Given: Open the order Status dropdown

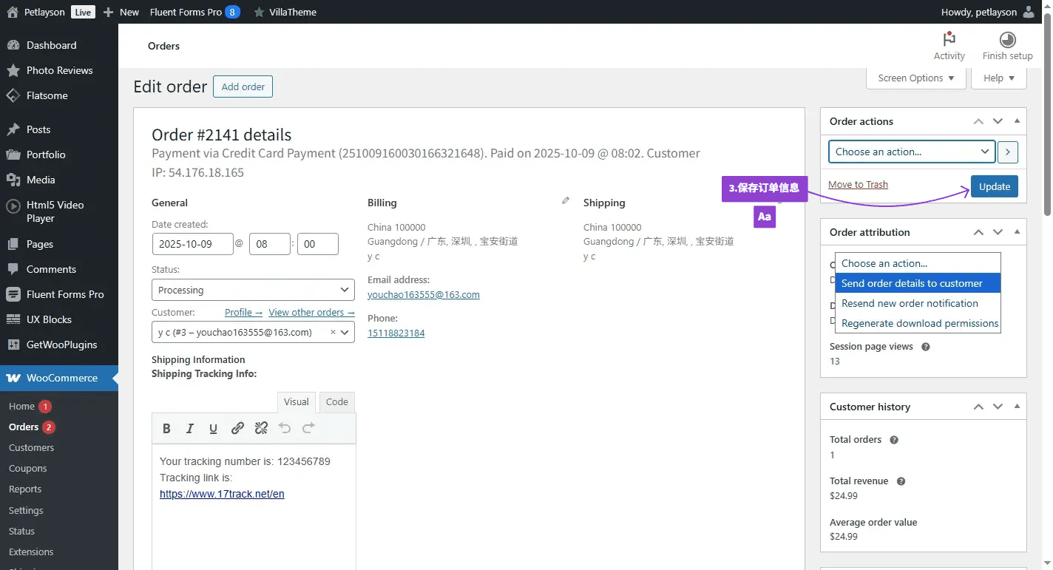Looking at the screenshot, I should tap(253, 290).
